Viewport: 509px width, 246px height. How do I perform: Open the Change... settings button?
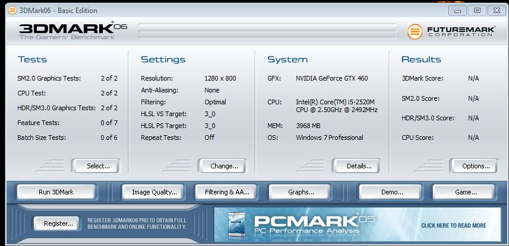coord(222,166)
